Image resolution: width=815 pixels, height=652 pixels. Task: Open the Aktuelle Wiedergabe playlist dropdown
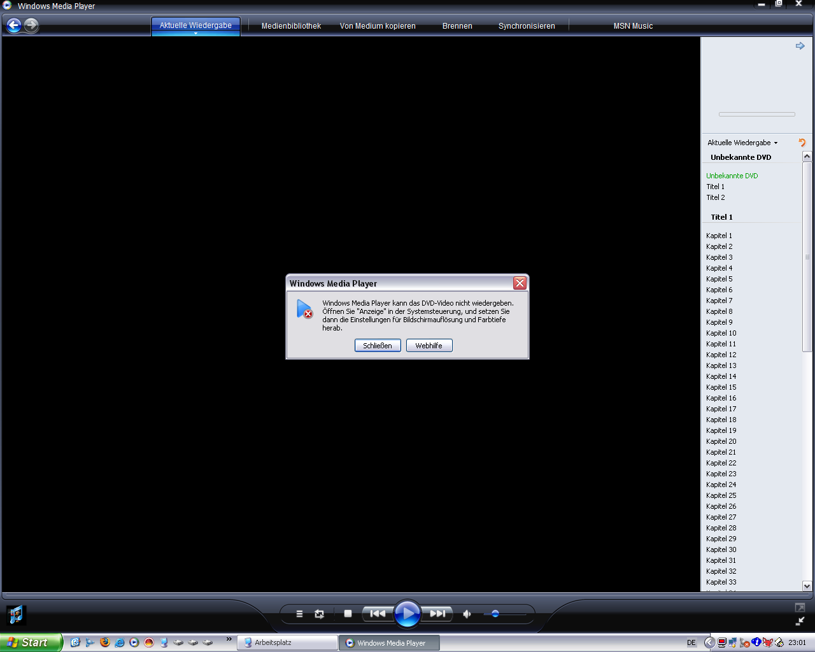742,143
